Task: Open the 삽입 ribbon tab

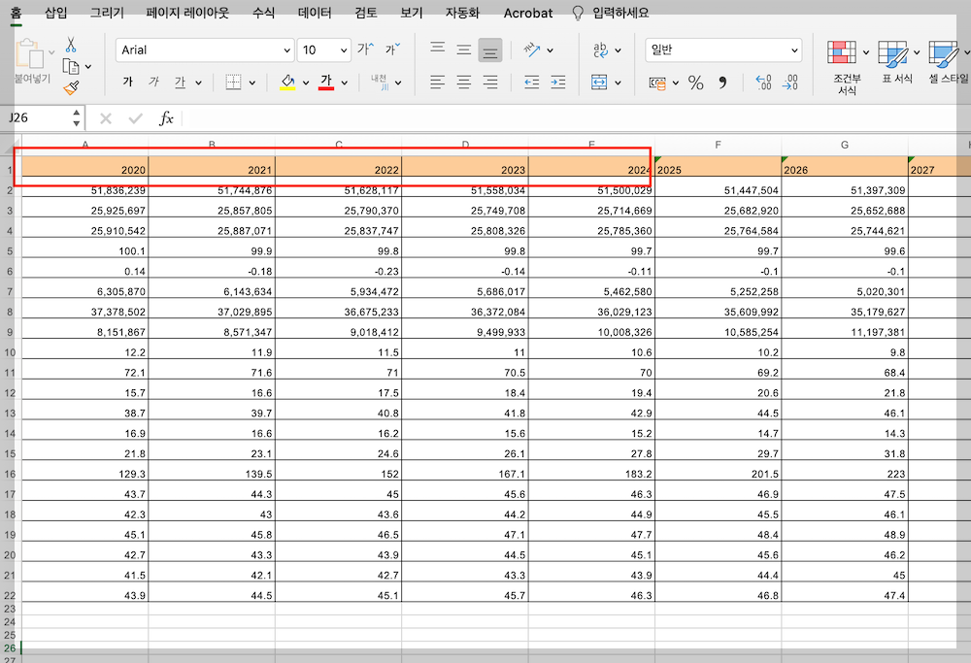Action: (55, 13)
